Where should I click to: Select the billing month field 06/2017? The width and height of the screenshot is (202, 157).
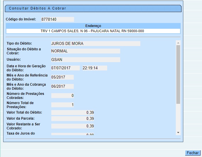[x=62, y=87]
